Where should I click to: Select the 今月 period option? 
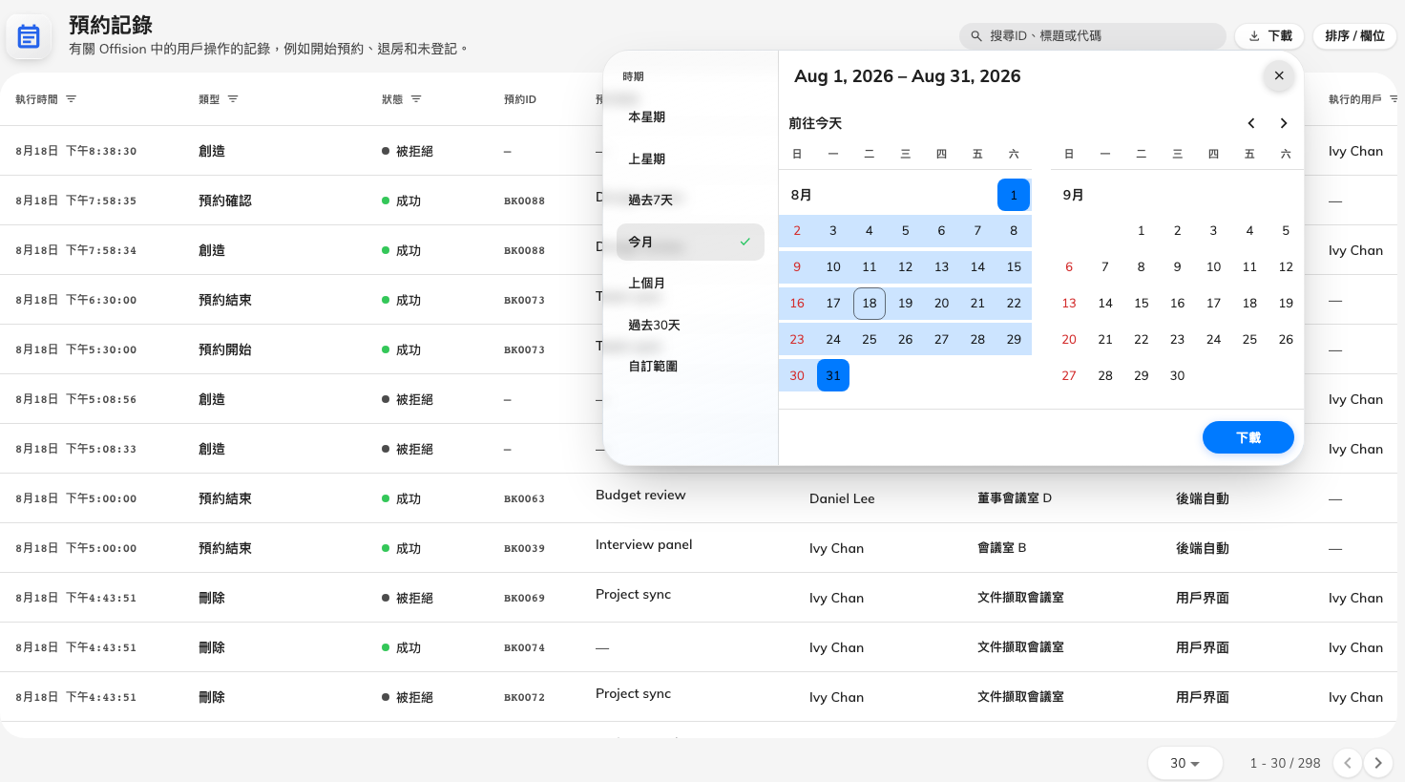(690, 243)
